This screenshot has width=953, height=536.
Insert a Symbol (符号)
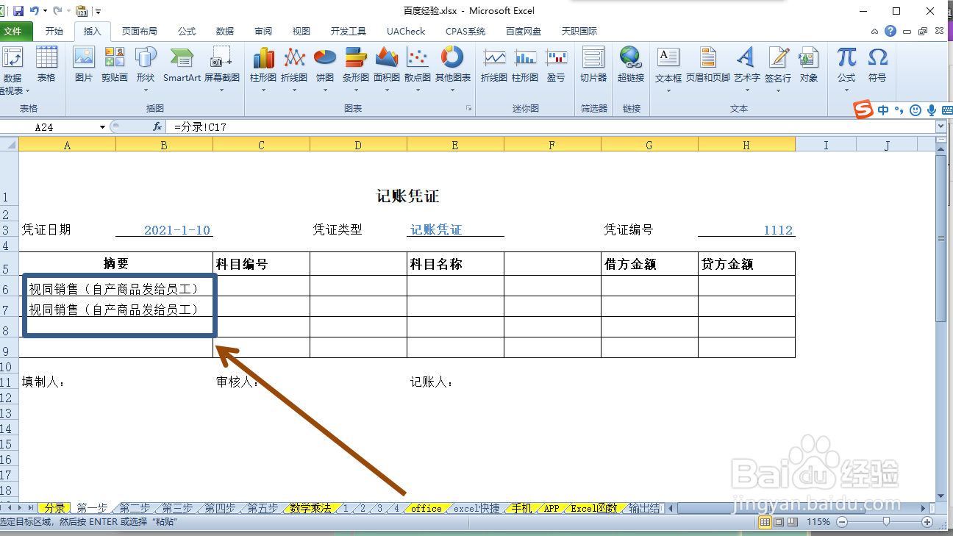tap(877, 65)
